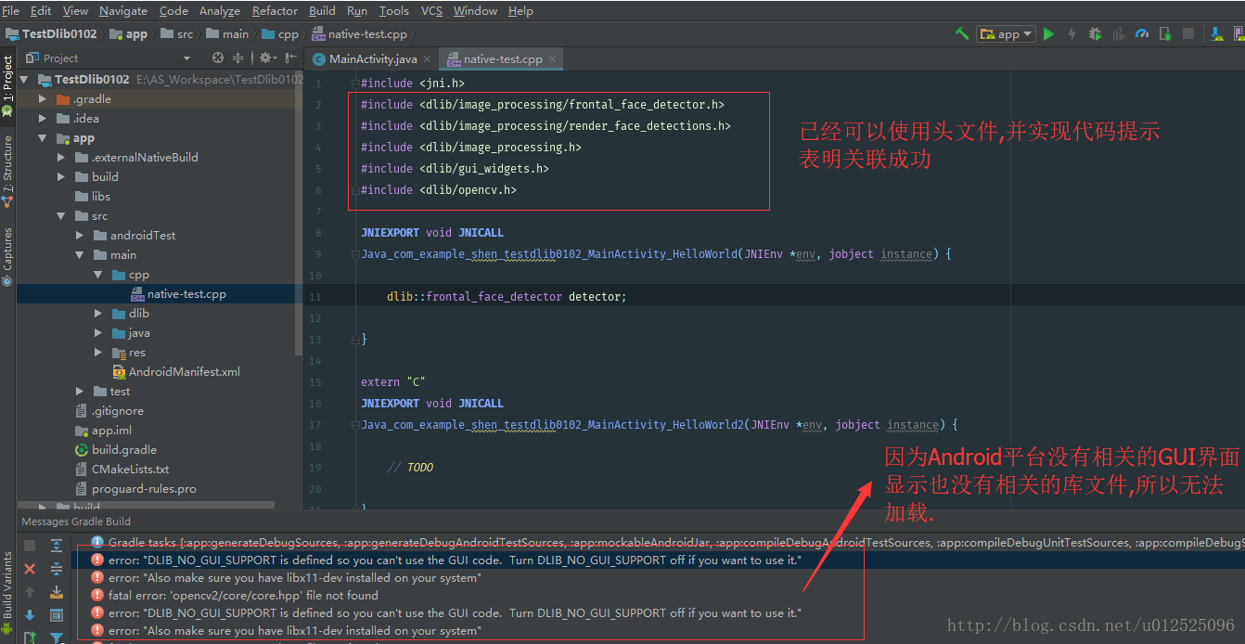This screenshot has width=1245, height=644.
Task: Click the Expand All icon in Messages panel
Action: coord(57,546)
